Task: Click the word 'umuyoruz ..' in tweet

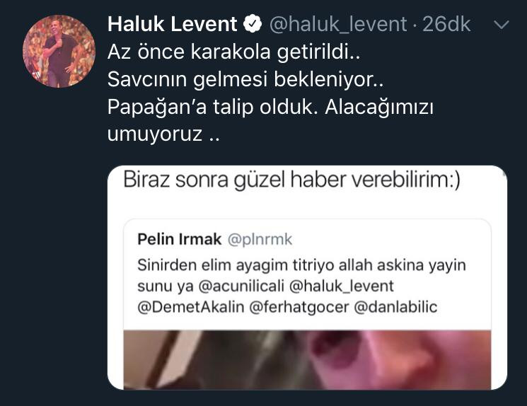Action: pos(163,134)
